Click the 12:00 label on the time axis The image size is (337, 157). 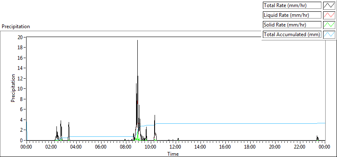point(175,147)
